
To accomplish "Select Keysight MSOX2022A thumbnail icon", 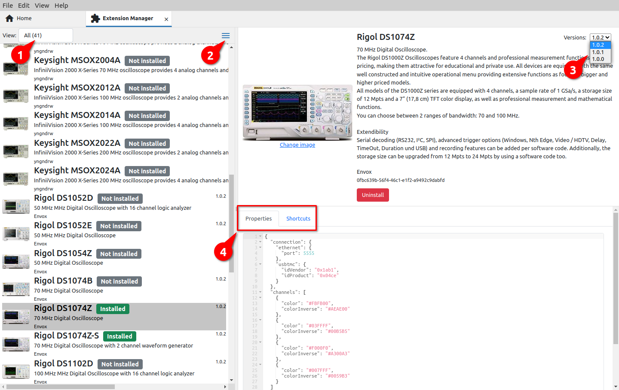I will click(16, 151).
